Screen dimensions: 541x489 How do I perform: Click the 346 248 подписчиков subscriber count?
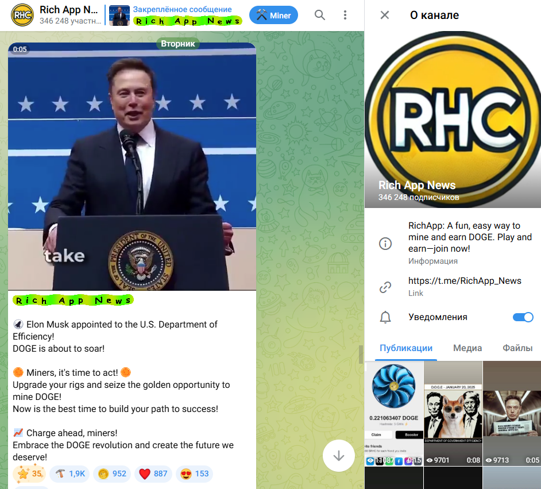tap(419, 198)
